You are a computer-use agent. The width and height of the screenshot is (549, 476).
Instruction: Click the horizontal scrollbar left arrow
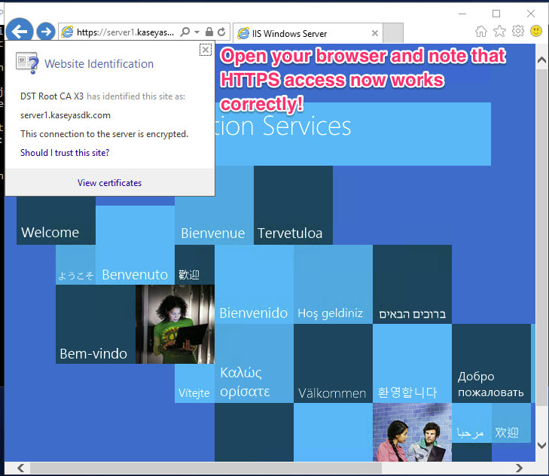(21, 468)
